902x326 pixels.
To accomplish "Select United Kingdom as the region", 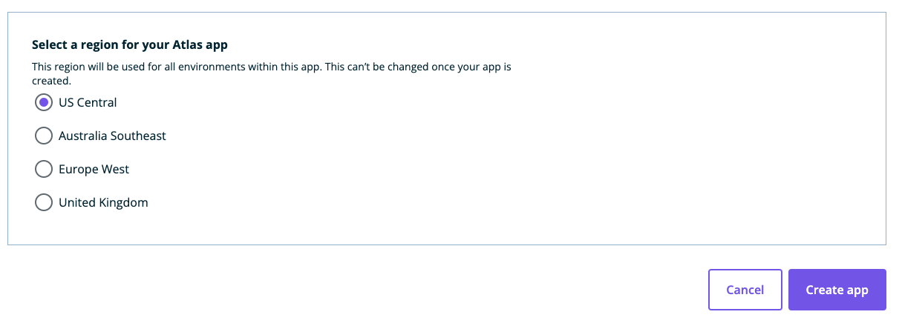I will 44,202.
